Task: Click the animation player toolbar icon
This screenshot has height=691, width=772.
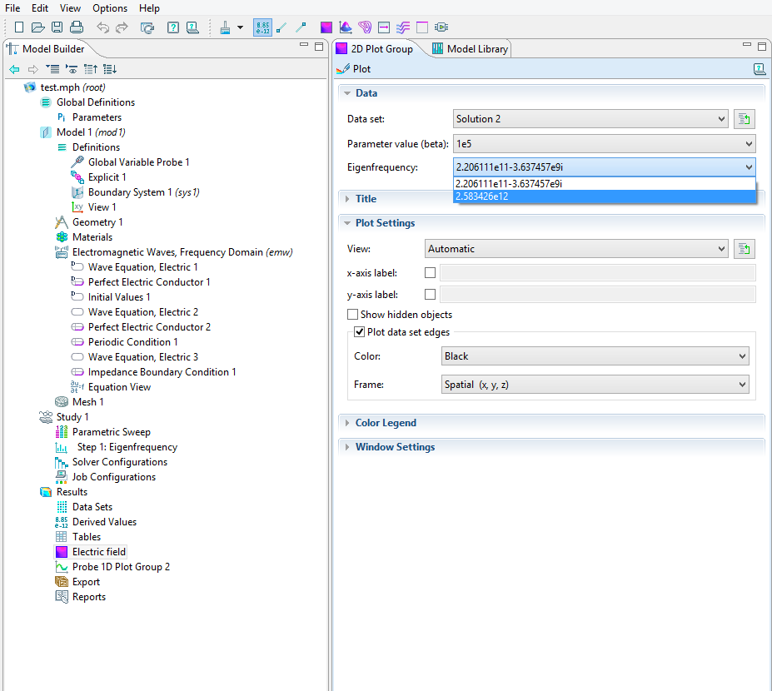Action: tap(441, 27)
